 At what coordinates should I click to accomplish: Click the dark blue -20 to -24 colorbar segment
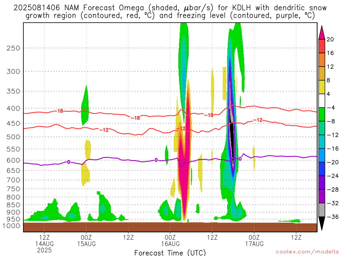(x=322, y=169)
